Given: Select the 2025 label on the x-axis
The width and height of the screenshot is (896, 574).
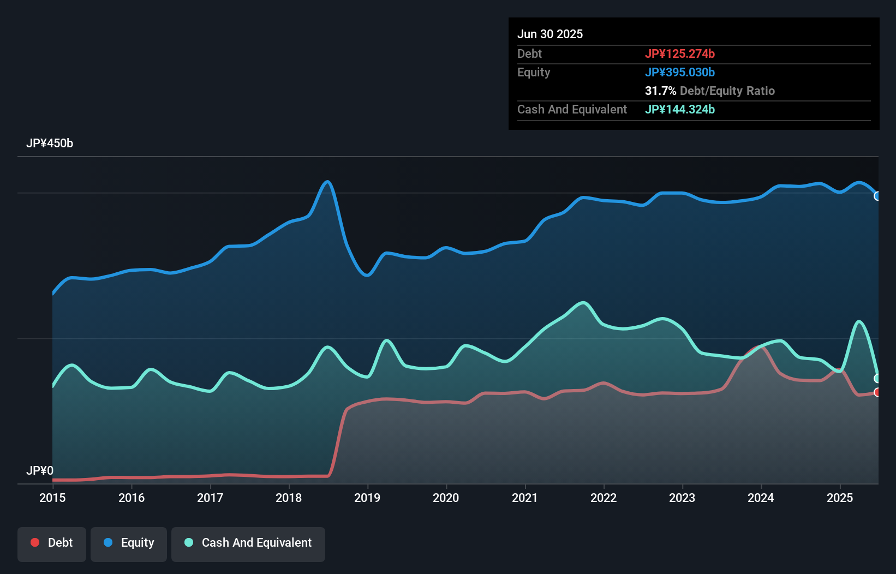Looking at the screenshot, I should [840, 498].
